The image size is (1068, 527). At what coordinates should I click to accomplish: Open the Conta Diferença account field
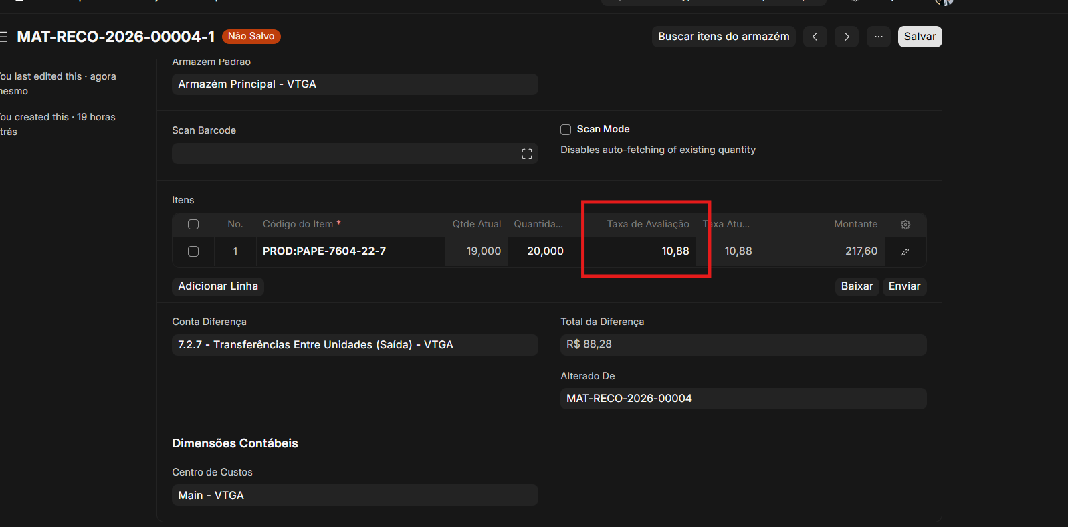[x=354, y=345]
